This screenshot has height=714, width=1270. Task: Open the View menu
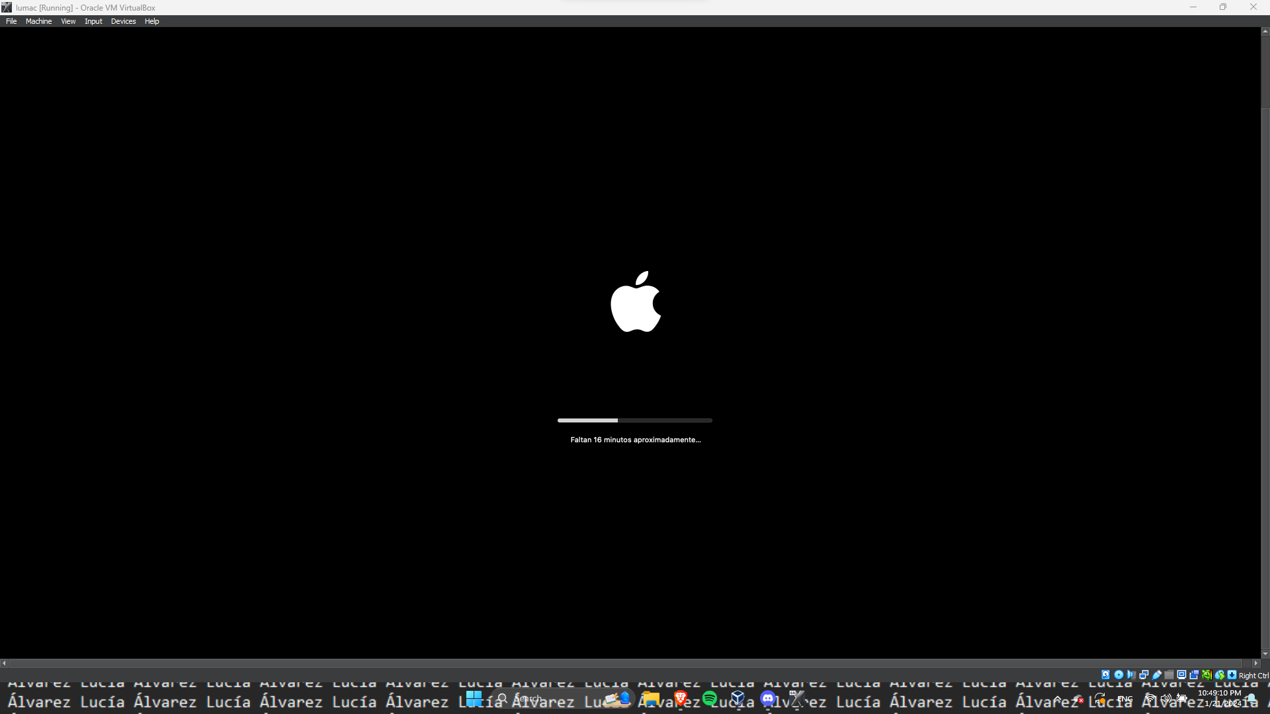(68, 21)
